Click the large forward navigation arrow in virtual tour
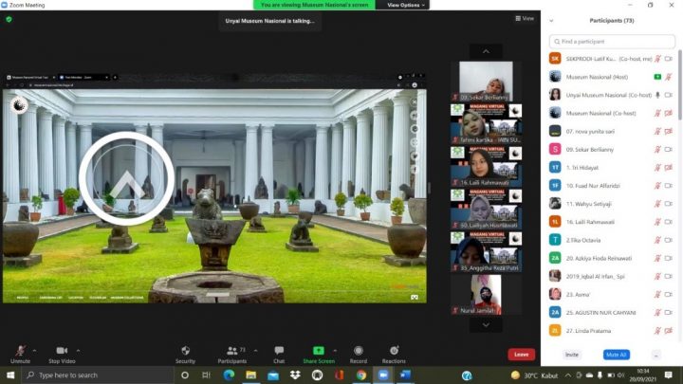The height and width of the screenshot is (384, 683). (x=127, y=178)
